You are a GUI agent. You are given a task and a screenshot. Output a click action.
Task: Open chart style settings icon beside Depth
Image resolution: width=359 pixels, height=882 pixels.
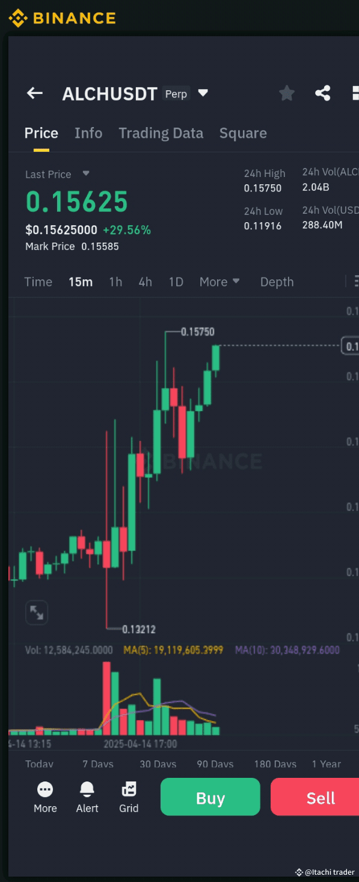357,281
